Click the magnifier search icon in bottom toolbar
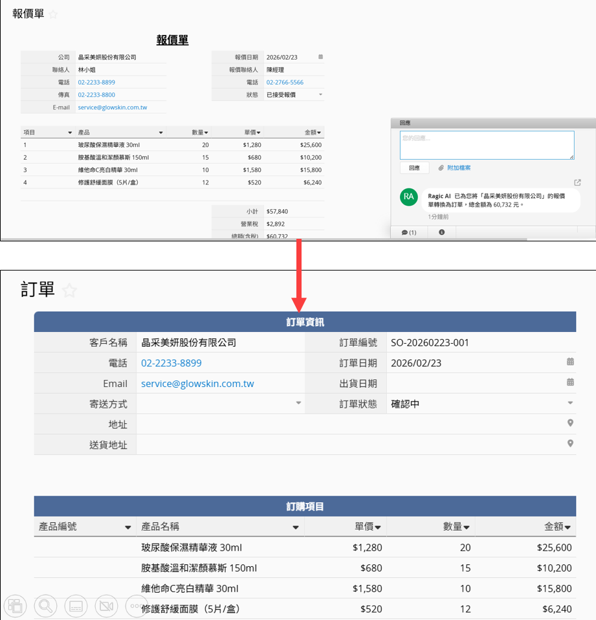 pyautogui.click(x=45, y=606)
